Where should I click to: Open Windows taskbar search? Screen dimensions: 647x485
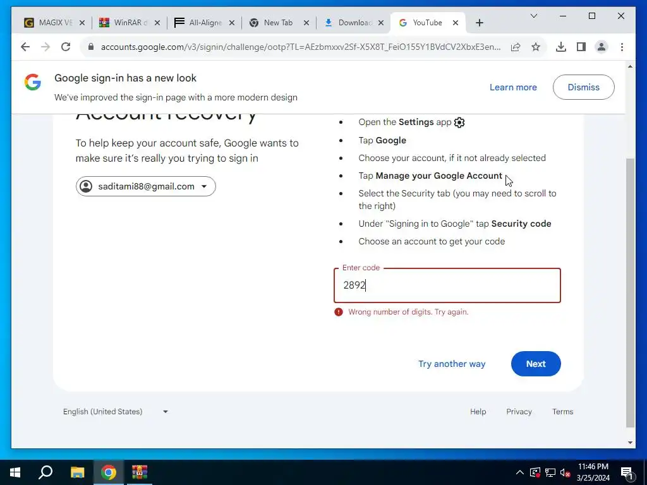(45, 472)
